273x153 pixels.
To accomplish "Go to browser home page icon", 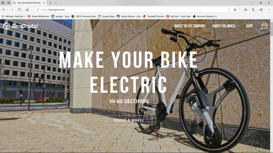I will [27, 10].
